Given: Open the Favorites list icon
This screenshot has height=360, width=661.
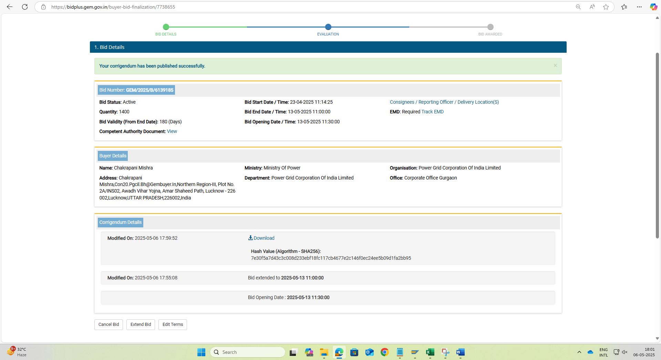Looking at the screenshot, I should (x=624, y=7).
